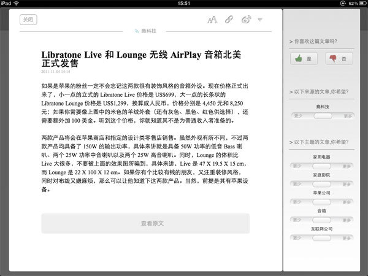
Task: Click the 音箱 topic slider knob
Action: (321, 220)
